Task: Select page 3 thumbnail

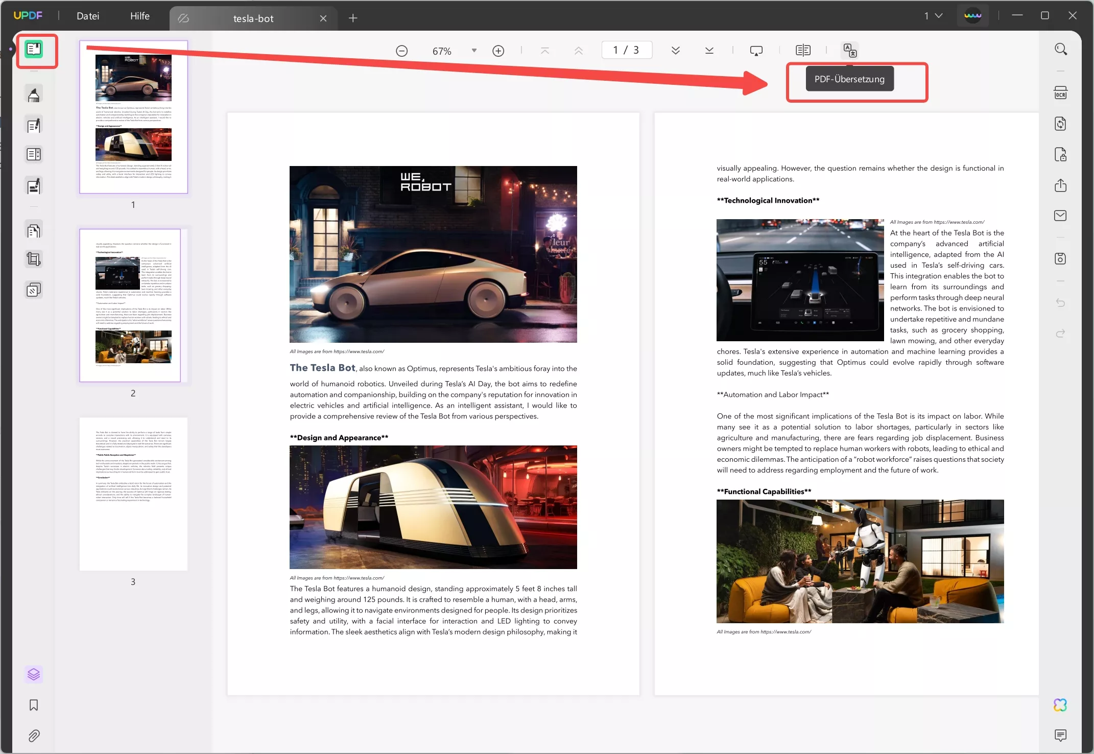Action: click(134, 494)
